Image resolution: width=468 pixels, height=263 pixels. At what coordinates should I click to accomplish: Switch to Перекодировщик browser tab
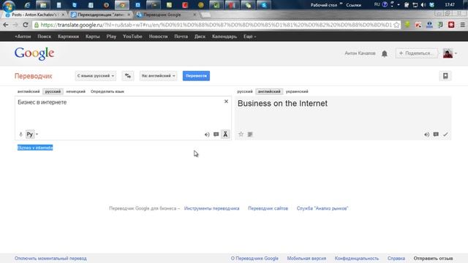(101, 15)
